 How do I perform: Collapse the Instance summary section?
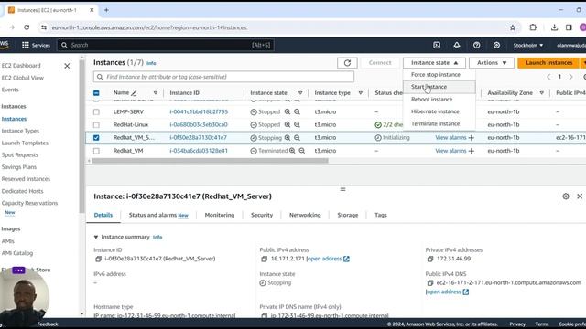pyautogui.click(x=95, y=237)
